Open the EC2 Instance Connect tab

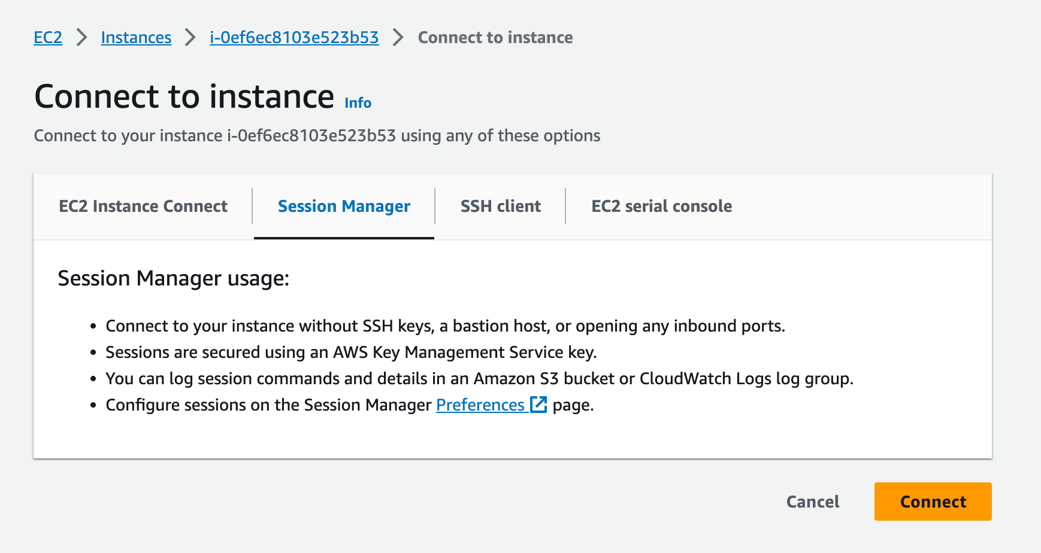pos(143,206)
